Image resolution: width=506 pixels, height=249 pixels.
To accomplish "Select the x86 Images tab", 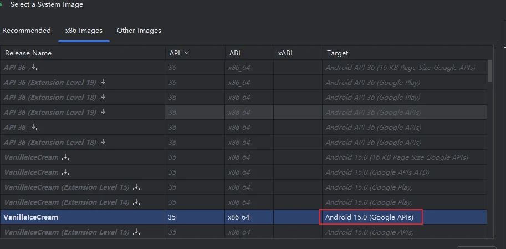I will coord(84,31).
